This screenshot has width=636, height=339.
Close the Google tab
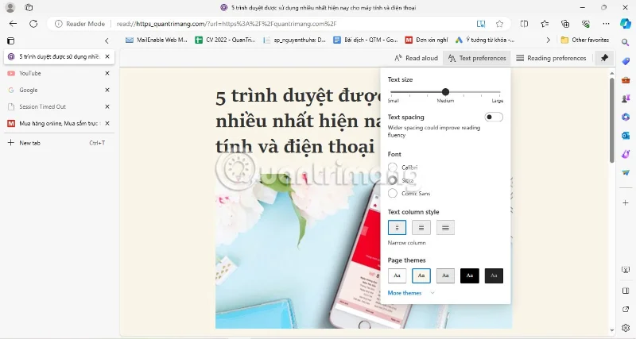(x=107, y=90)
